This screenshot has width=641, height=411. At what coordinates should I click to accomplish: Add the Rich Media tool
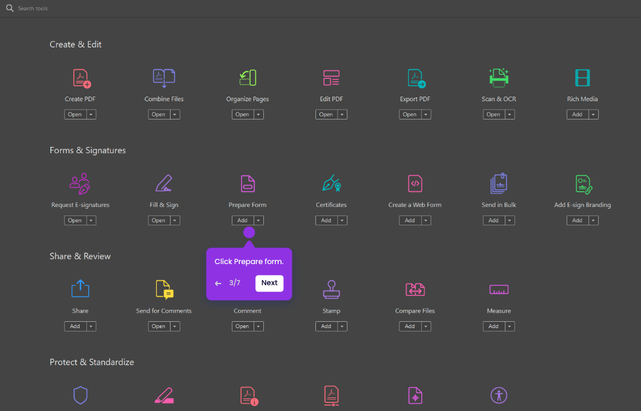tap(577, 115)
